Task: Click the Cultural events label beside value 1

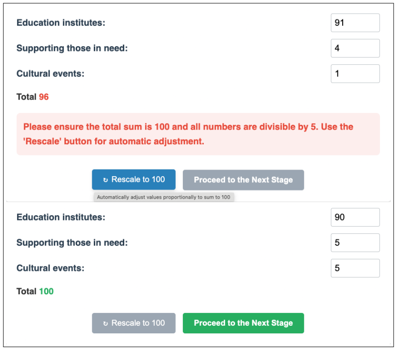Action: click(x=50, y=74)
